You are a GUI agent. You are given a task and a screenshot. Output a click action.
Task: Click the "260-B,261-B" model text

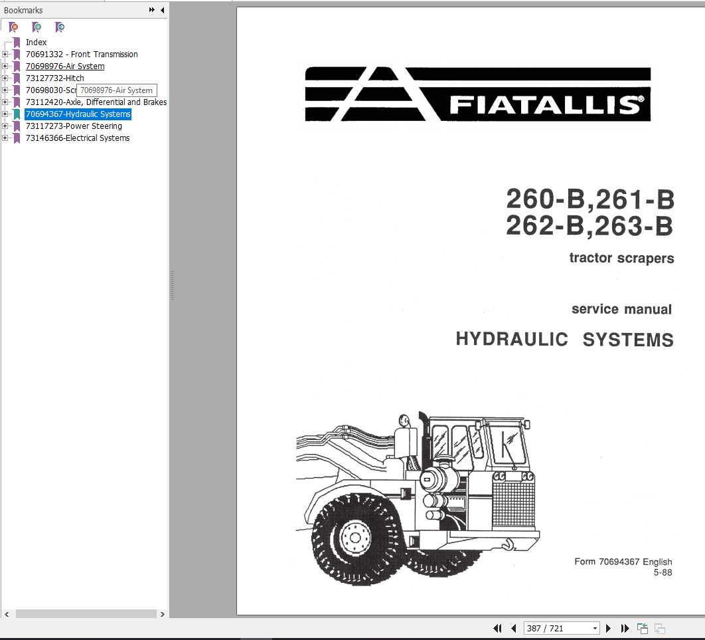click(590, 199)
